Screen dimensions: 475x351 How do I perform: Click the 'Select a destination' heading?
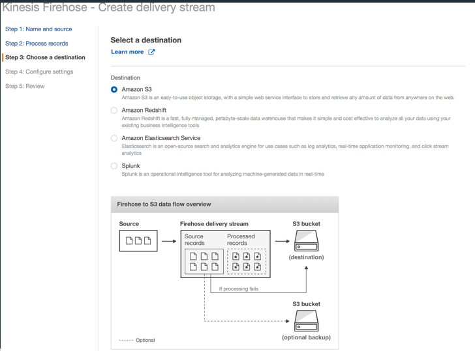[146, 40]
